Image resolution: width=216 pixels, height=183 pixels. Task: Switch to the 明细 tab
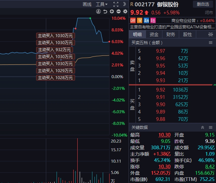137,34
